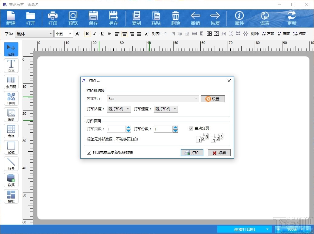Open the 数据 database tool

pyautogui.click(x=11, y=180)
